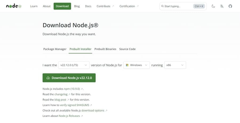Open the Windows operating system dropdown
Image resolution: width=240 pixels, height=123 pixels.
[x=137, y=65]
